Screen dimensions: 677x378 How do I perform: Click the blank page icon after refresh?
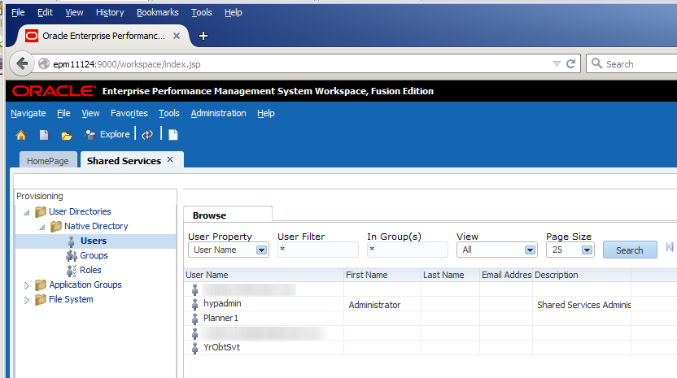point(173,135)
